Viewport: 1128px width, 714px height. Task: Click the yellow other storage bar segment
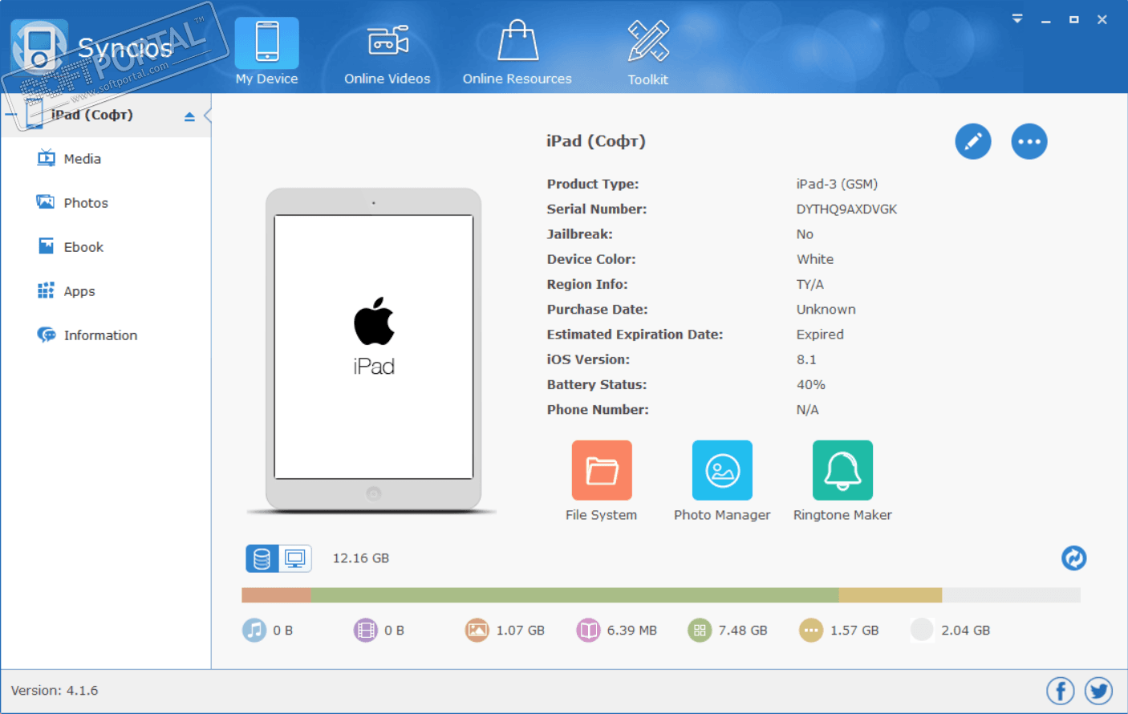[891, 595]
